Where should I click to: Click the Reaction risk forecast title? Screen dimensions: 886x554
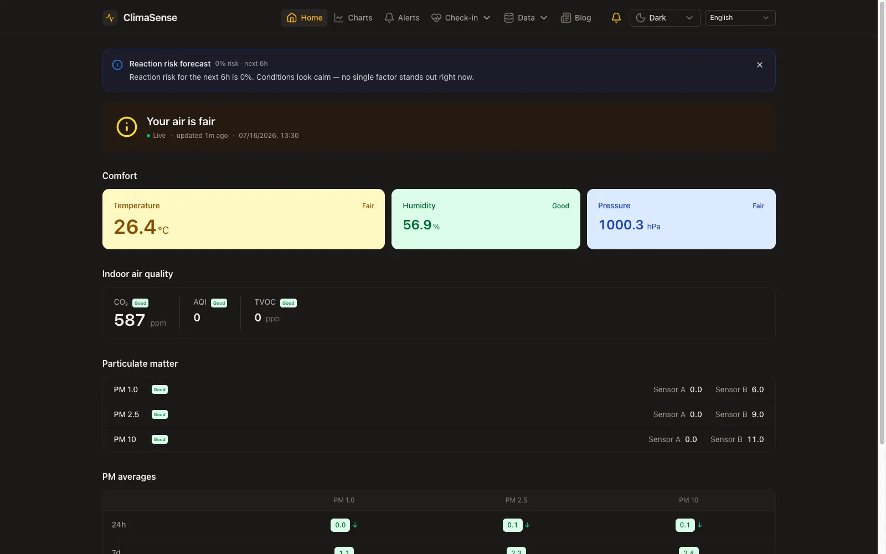pos(170,64)
